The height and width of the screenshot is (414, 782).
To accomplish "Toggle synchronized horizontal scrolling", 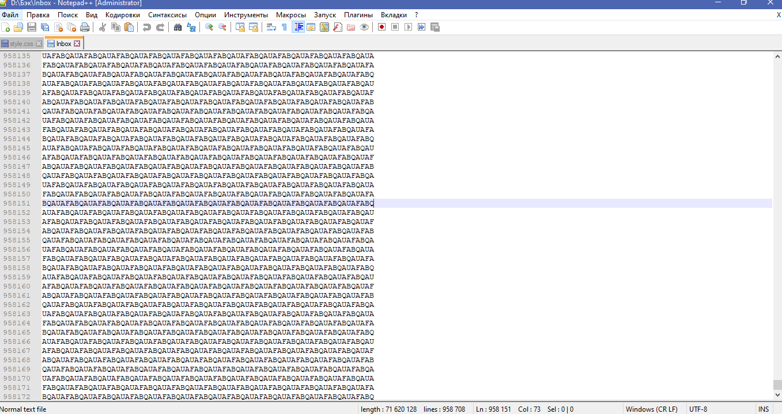I will pyautogui.click(x=253, y=27).
